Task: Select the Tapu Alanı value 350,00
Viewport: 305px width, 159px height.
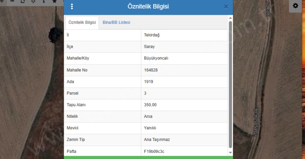Action: click(x=150, y=105)
